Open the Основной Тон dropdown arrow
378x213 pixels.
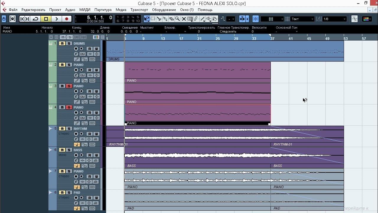click(x=296, y=31)
